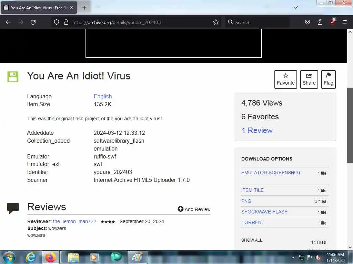Screen dimensions: 353x264
Task: Show all 14 files
Action: (252, 240)
